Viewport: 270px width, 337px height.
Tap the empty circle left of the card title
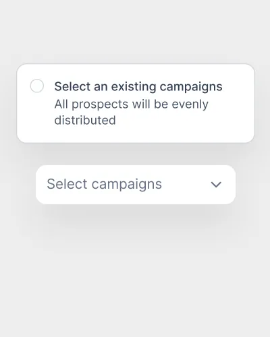tap(37, 86)
